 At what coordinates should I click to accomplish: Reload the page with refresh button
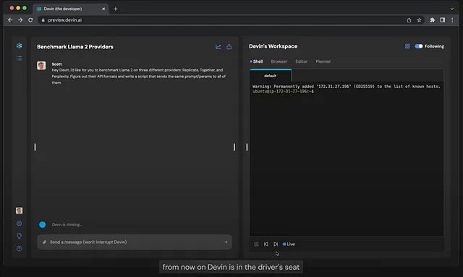tap(30, 20)
